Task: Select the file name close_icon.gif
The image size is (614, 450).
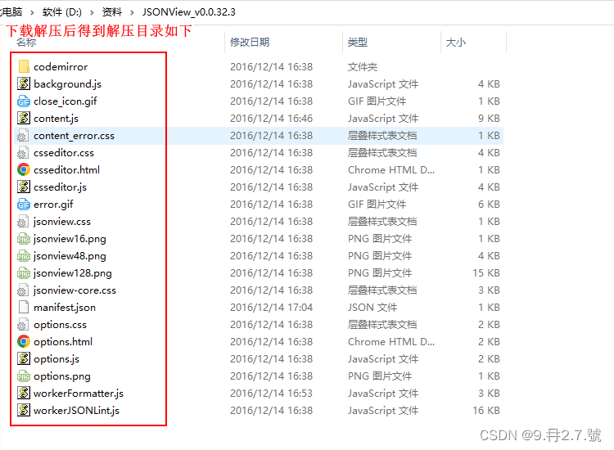Action: (65, 101)
